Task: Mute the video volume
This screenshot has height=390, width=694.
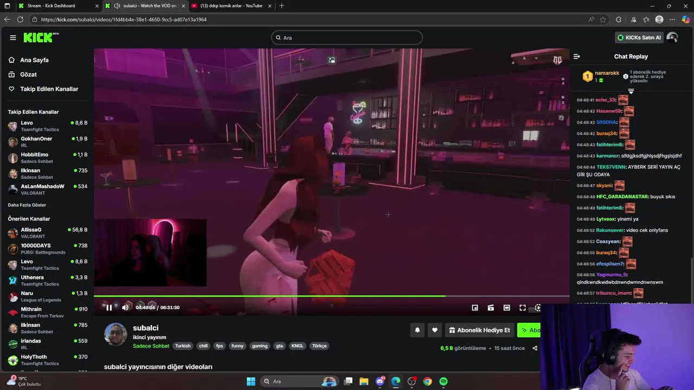Action: (x=125, y=308)
